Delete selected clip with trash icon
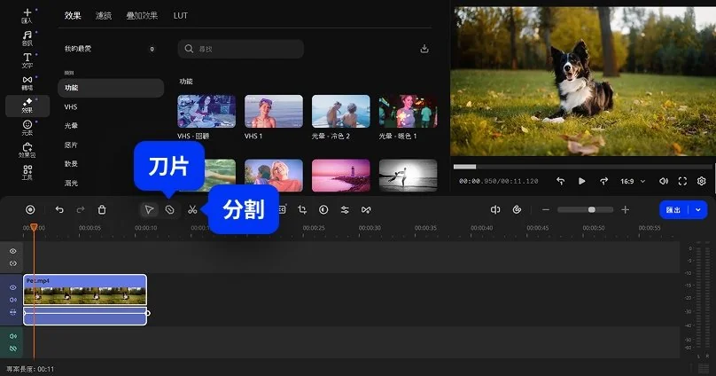 102,209
